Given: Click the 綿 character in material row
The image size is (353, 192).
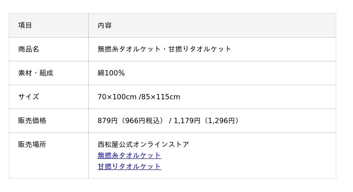Looking at the screenshot, I should (x=101, y=73).
